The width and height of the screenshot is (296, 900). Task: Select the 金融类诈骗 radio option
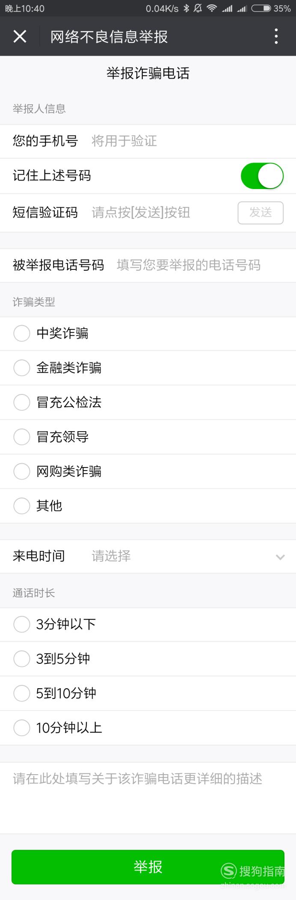(22, 368)
